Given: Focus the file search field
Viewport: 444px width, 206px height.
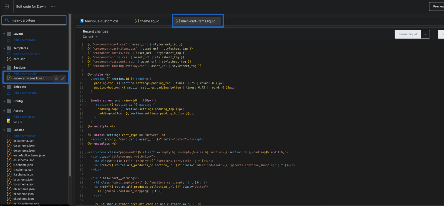Looking at the screenshot, I should (34, 20).
